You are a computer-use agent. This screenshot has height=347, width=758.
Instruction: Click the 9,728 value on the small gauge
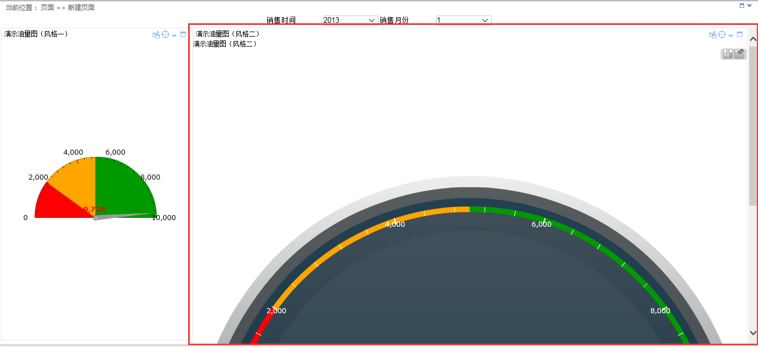[94, 209]
